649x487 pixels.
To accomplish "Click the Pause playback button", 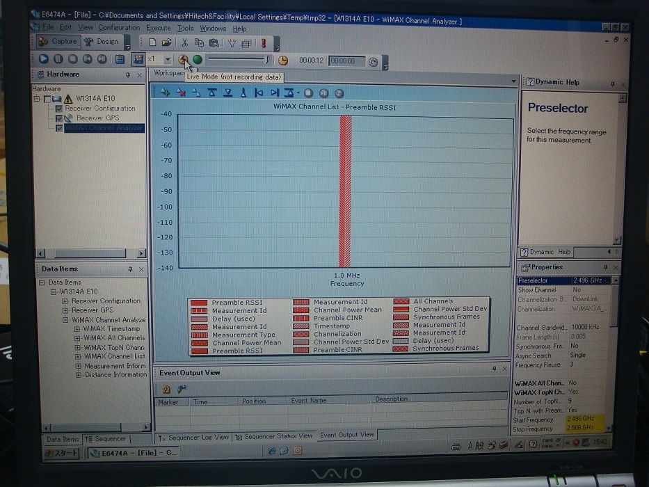I will click(x=58, y=59).
